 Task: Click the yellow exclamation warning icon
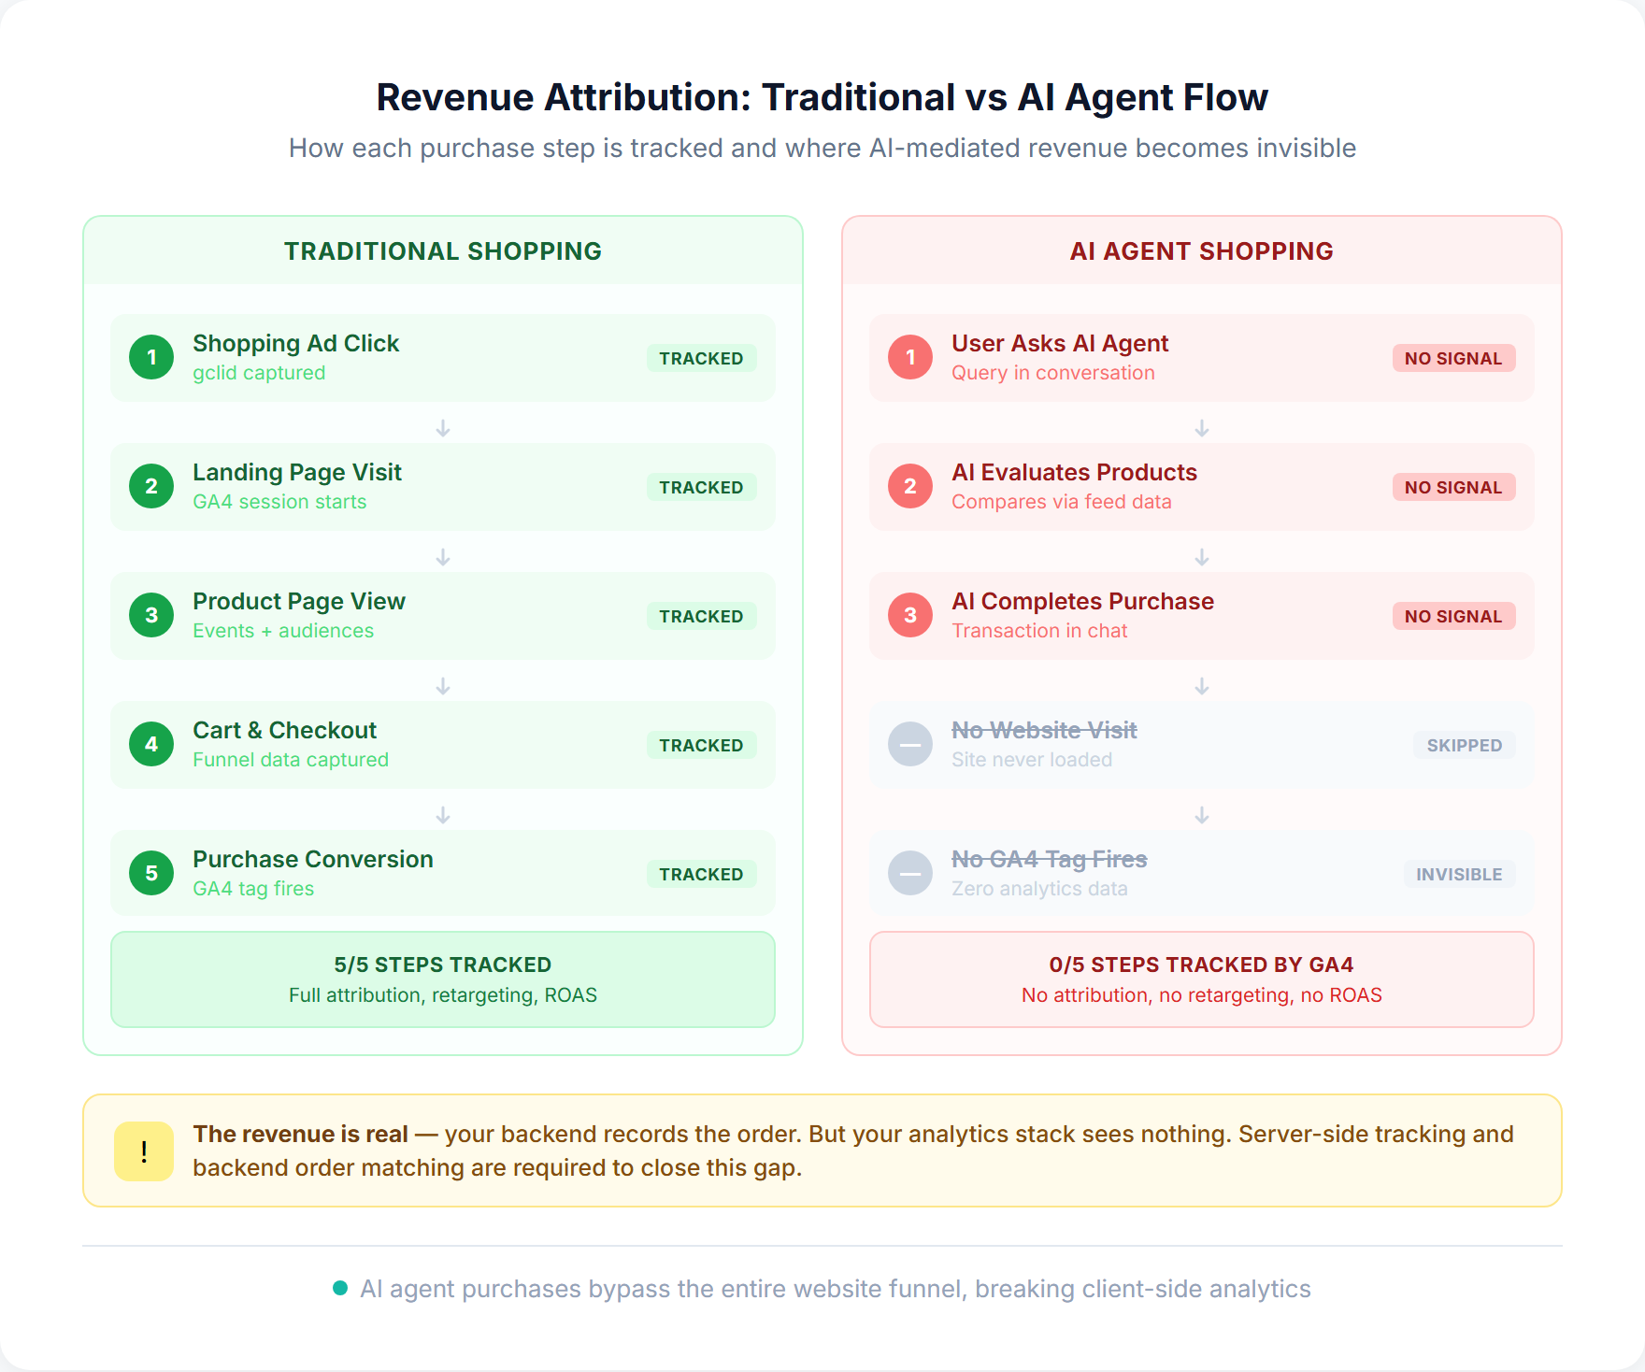click(x=142, y=1151)
